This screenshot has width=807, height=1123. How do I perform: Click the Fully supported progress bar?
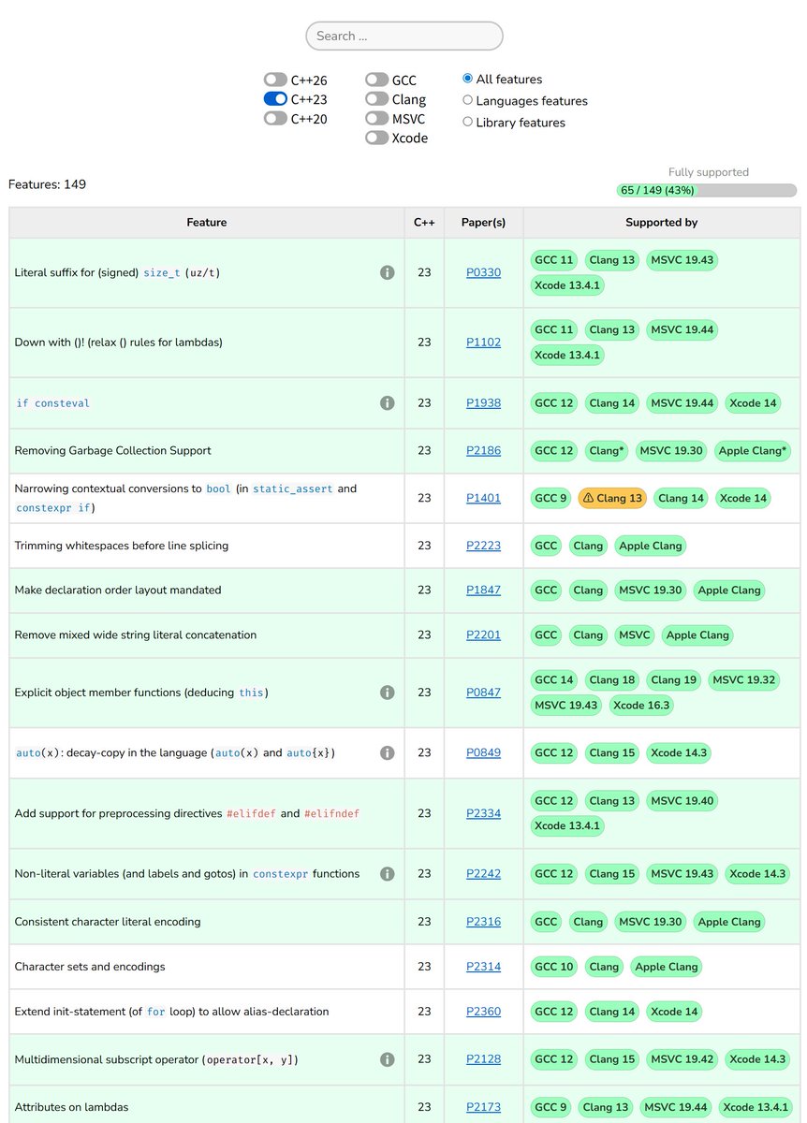coord(706,190)
